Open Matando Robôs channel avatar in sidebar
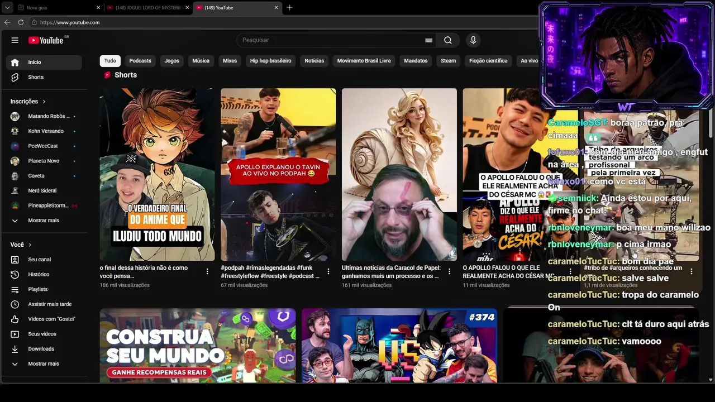Image resolution: width=715 pixels, height=402 pixels. coord(15,116)
